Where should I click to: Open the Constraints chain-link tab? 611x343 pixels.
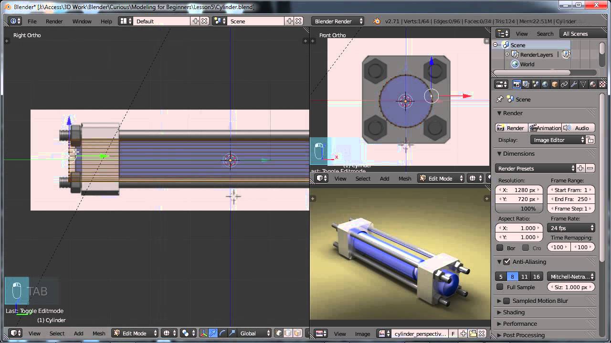tap(564, 84)
